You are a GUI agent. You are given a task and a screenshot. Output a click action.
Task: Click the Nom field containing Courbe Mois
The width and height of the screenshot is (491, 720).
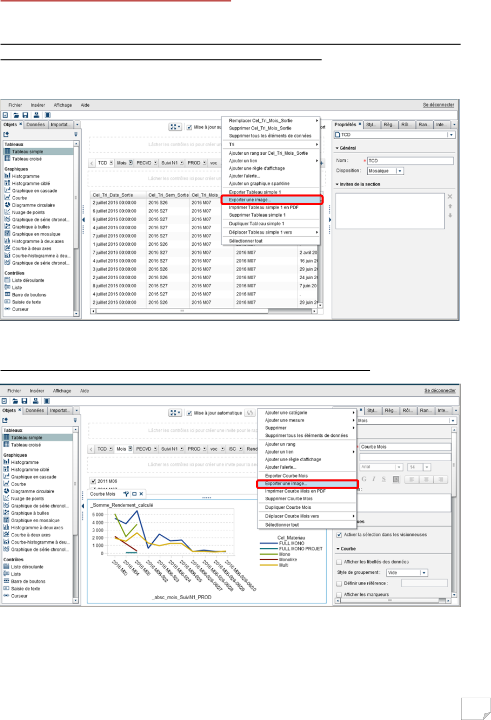coord(405,447)
